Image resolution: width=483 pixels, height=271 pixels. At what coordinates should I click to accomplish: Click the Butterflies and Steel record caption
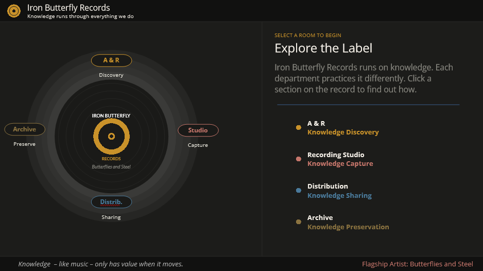coord(111,167)
